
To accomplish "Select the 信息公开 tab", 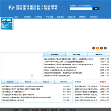I will [46, 82].
